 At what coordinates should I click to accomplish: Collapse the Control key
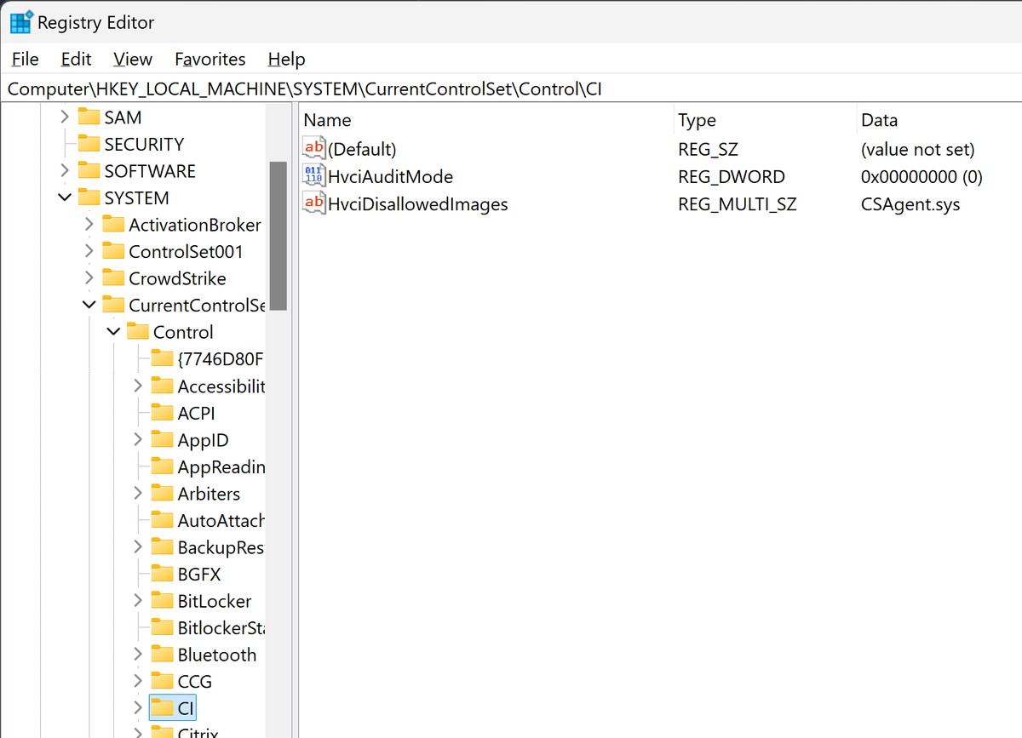coord(114,332)
